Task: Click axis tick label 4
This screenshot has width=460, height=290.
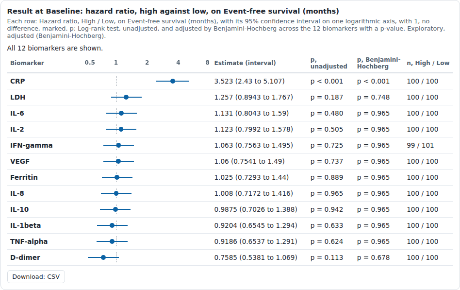Action: click(x=178, y=63)
